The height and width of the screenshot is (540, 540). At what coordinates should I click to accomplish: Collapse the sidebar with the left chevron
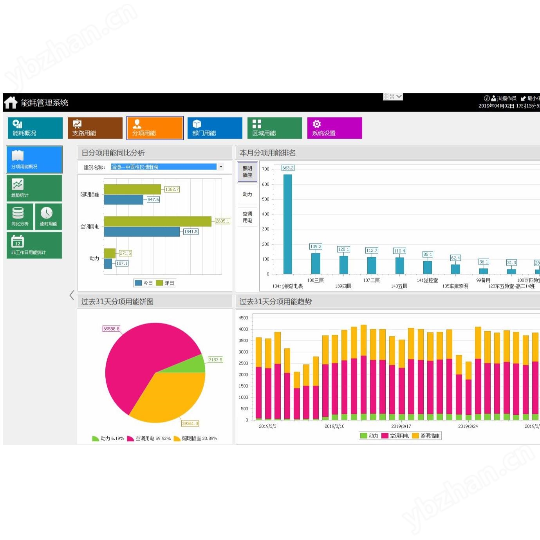pos(72,295)
